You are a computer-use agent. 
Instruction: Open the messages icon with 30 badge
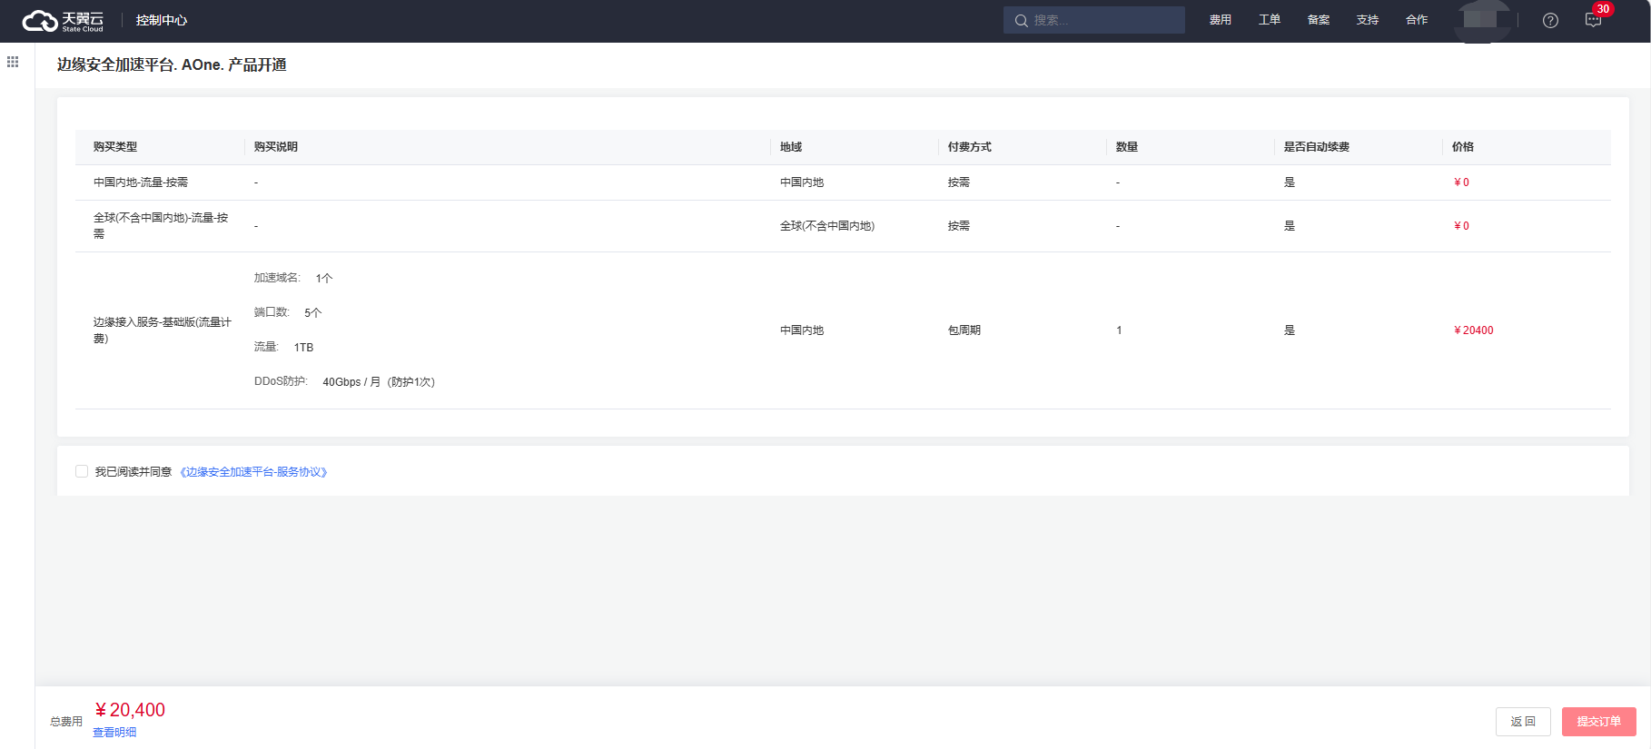1595,19
